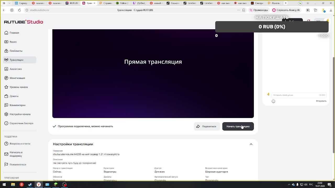Image resolution: width=335 pixels, height=188 pixels.
Task: Show hidden system tray icons
Action: [x=289, y=185]
